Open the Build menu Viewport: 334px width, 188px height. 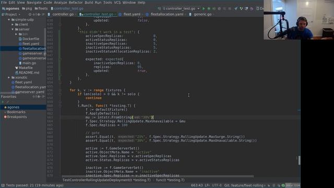89,3
